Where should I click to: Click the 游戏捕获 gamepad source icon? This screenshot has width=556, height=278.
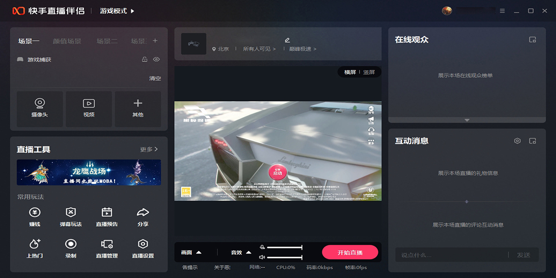[20, 59]
